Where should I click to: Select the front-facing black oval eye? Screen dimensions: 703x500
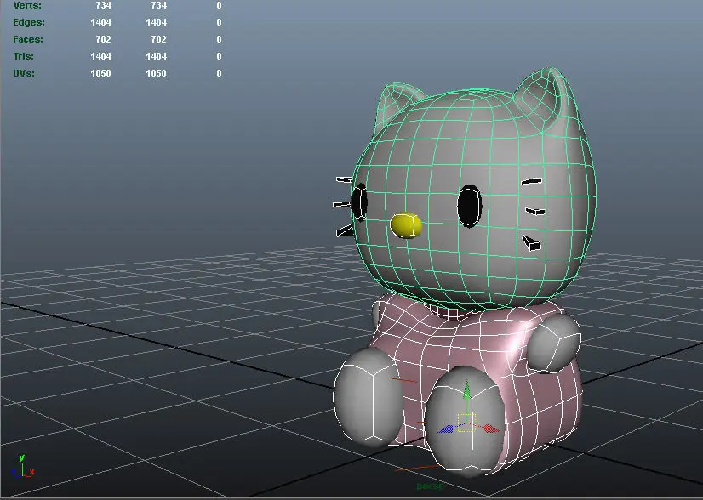(470, 206)
